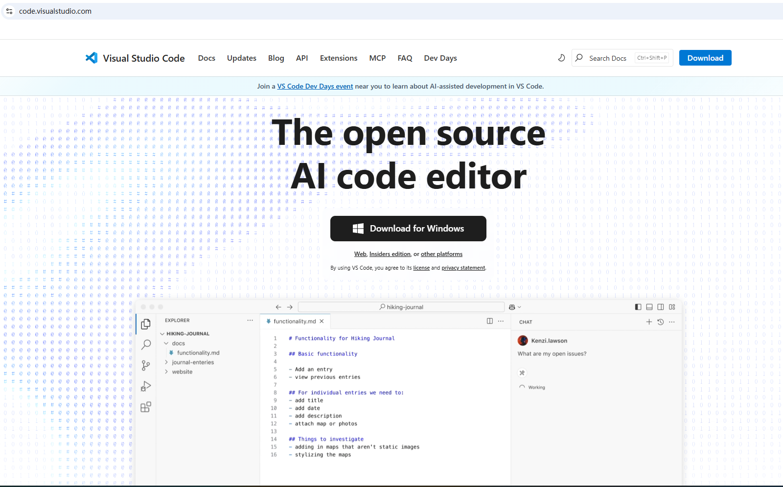Open the Source Control icon in activity bar
This screenshot has width=783, height=487.
pos(146,366)
